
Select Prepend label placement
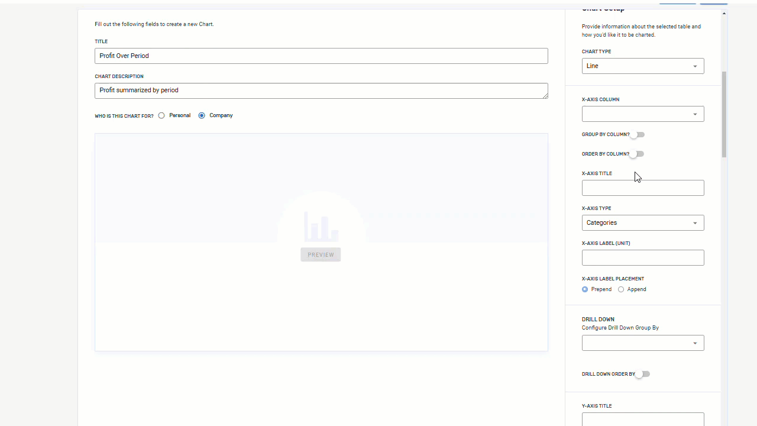coord(585,289)
